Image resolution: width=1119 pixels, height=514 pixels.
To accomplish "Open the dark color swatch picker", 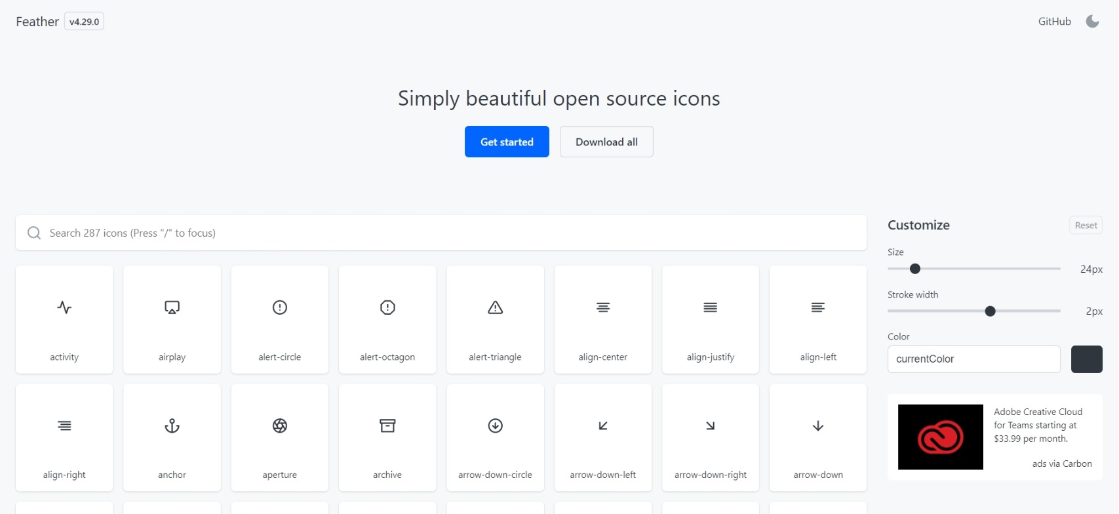I will (x=1087, y=359).
